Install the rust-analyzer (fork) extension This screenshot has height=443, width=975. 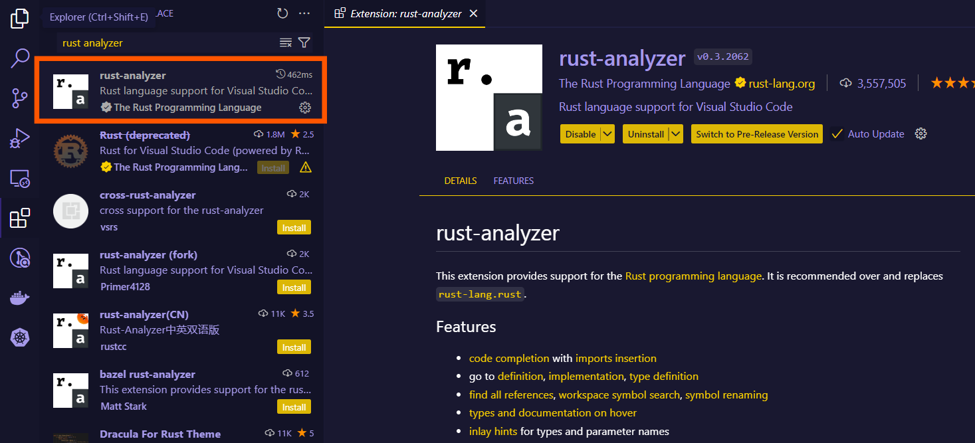pos(294,288)
